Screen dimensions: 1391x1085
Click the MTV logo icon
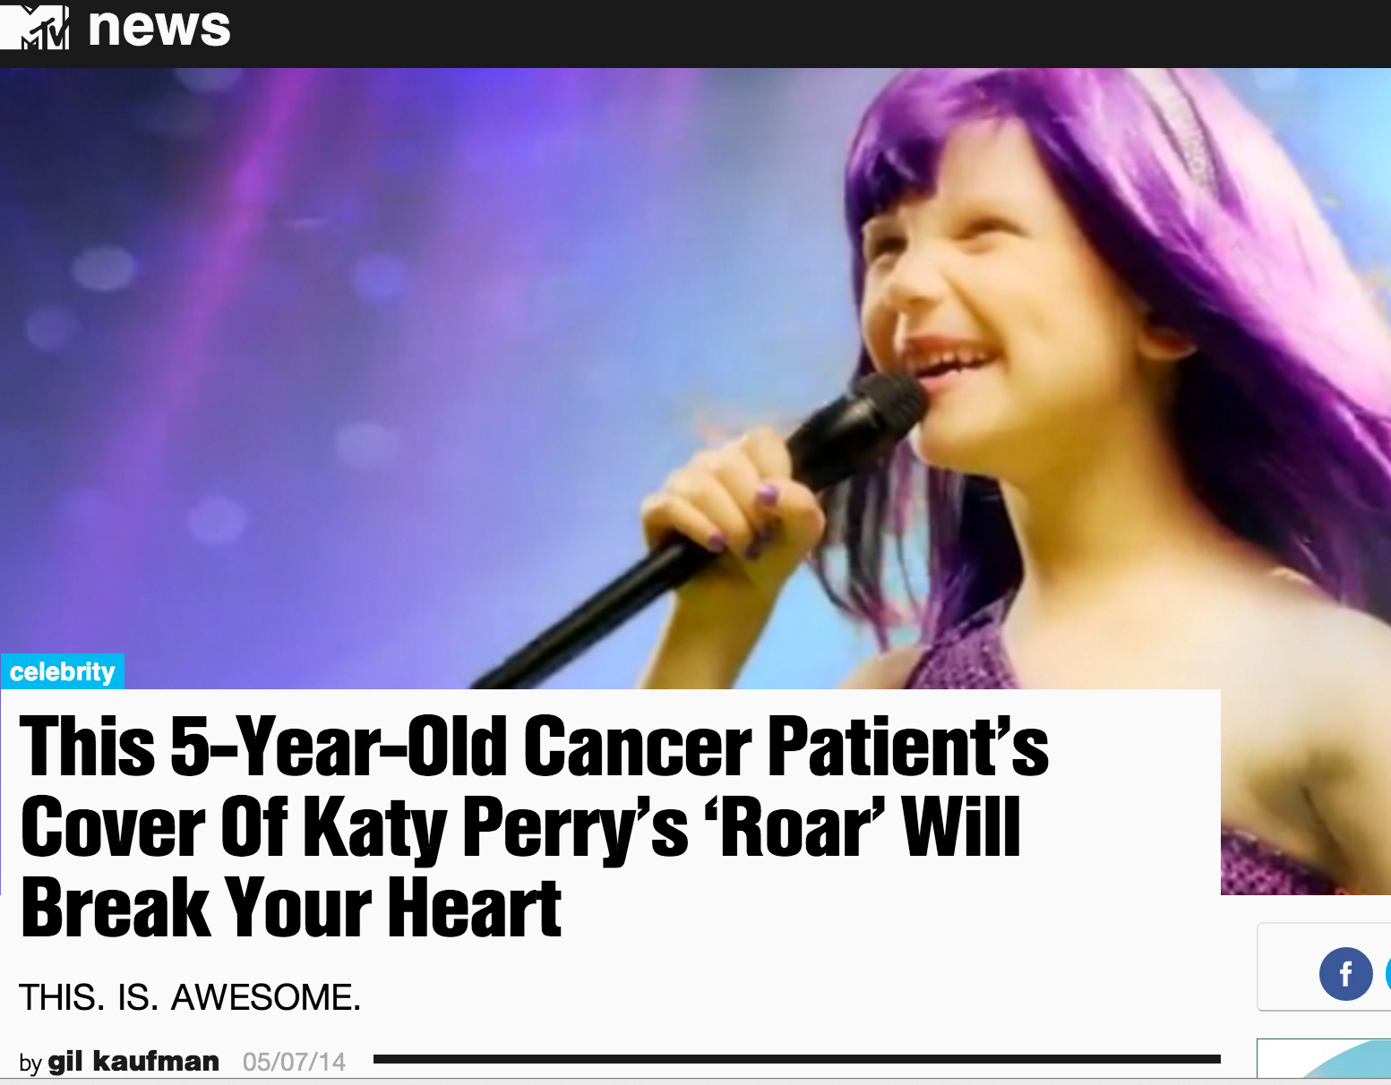pos(34,25)
